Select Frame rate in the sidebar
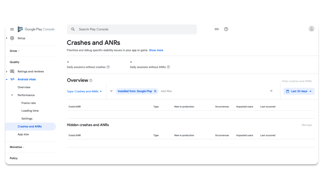 [x=28, y=103]
